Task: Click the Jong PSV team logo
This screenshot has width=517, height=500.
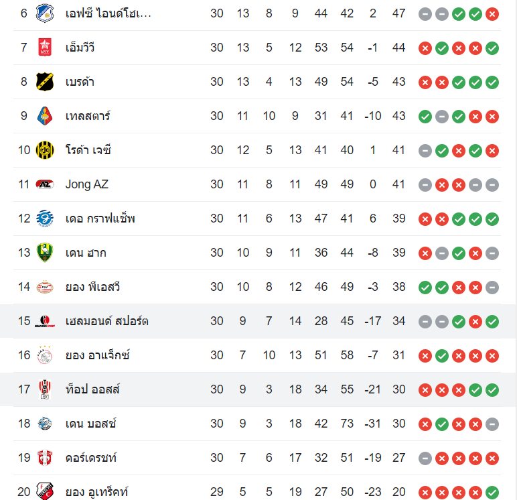Action: coord(44,287)
